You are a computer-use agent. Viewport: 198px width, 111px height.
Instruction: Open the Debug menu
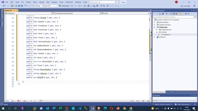tap(41, 2)
